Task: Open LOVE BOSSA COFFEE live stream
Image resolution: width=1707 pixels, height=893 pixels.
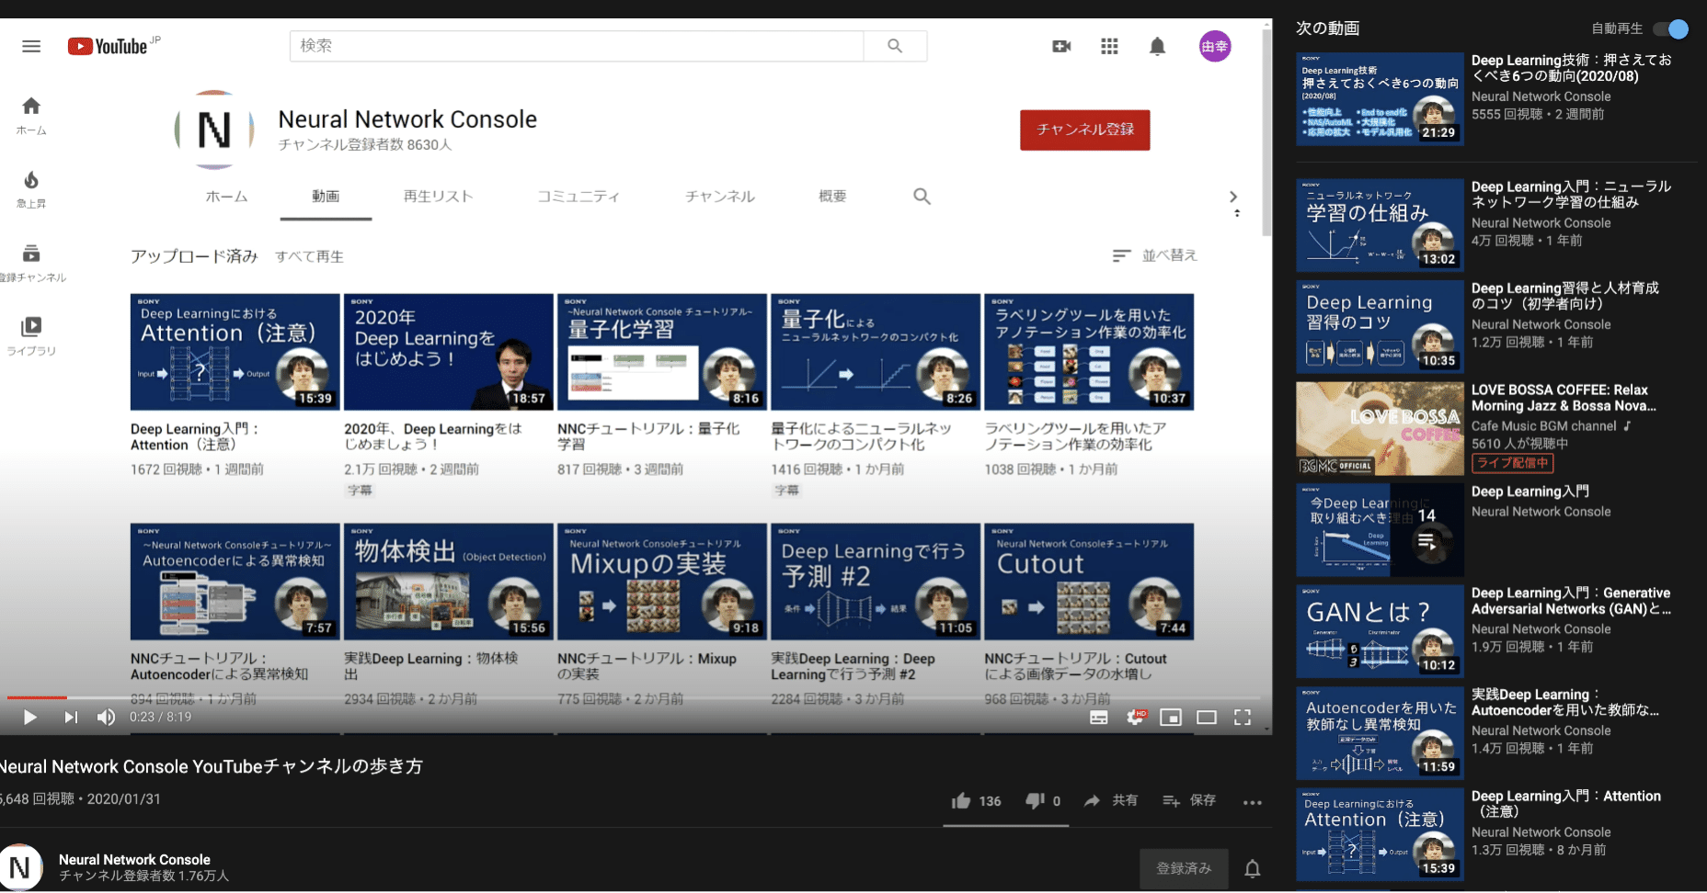Action: (1380, 428)
